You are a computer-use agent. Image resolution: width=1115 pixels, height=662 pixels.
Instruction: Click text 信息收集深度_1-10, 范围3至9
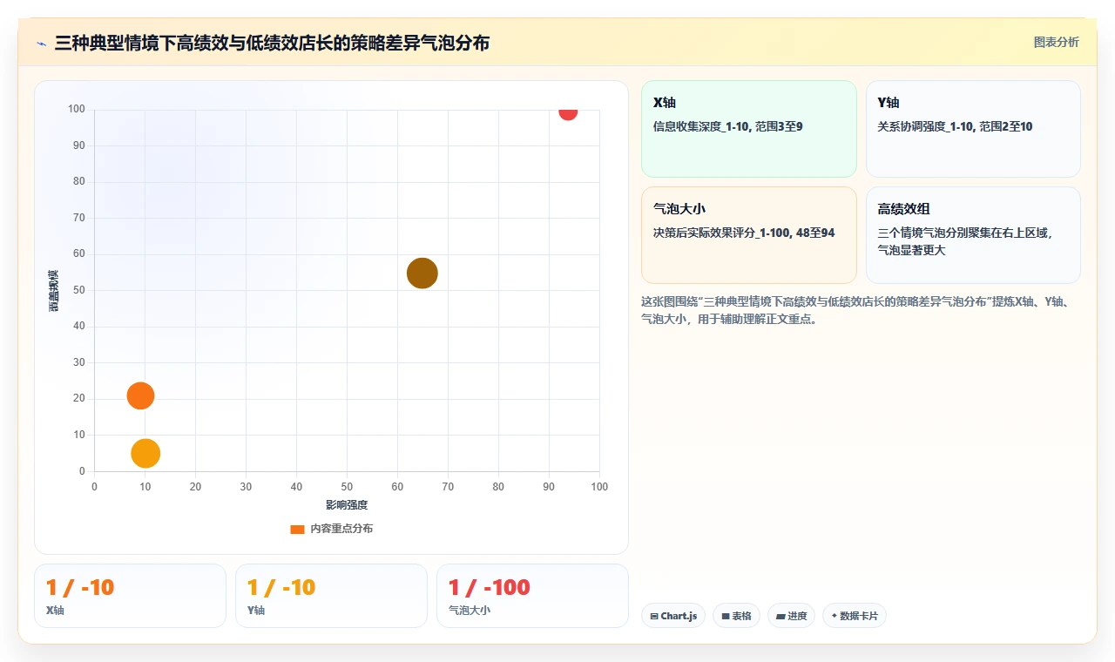(727, 126)
